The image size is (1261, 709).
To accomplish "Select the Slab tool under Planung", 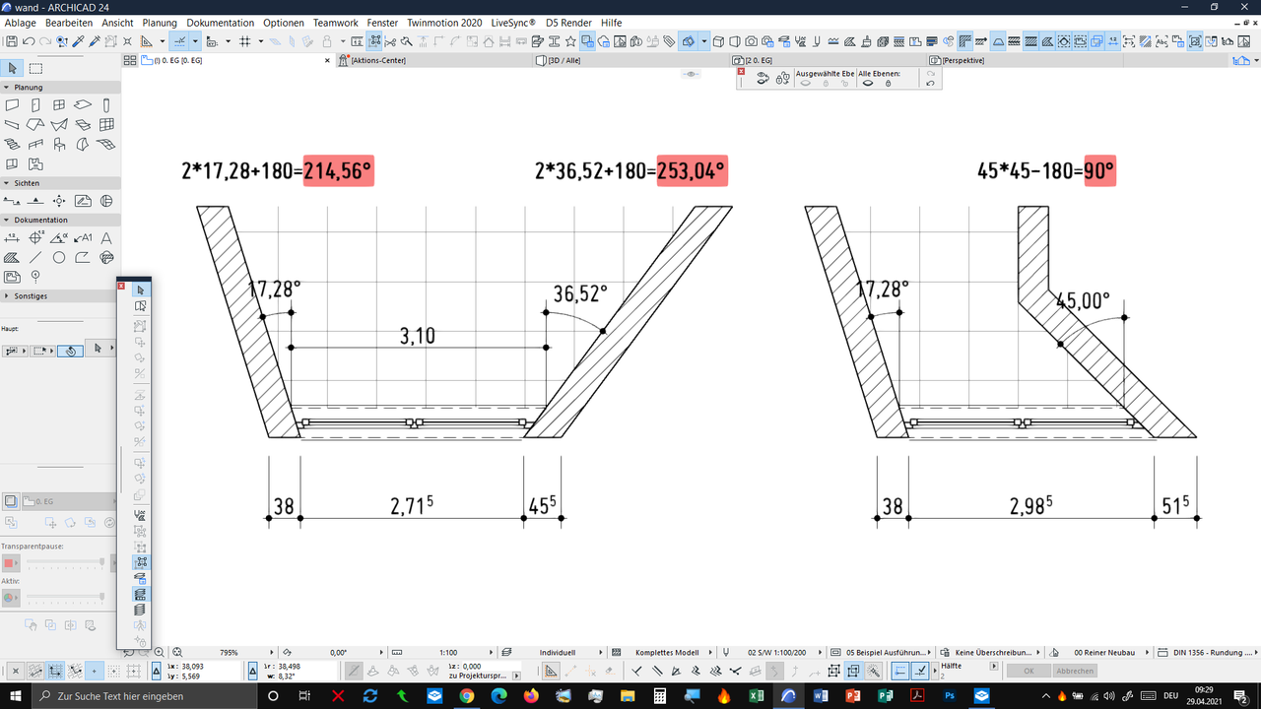I will click(83, 105).
